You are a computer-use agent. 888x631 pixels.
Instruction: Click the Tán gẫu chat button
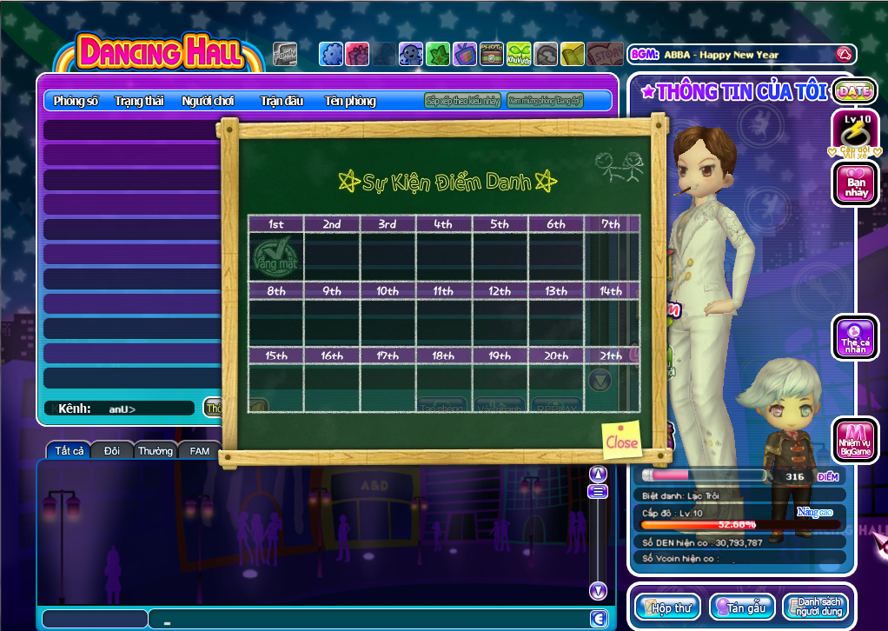(x=742, y=608)
